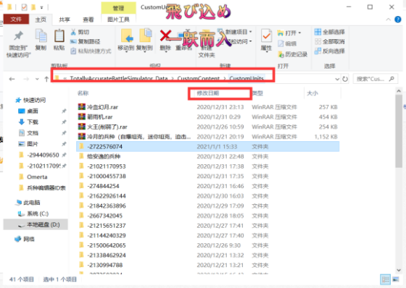Open the recent locations dropdown arrow
The image size is (406, 288).
[37, 79]
